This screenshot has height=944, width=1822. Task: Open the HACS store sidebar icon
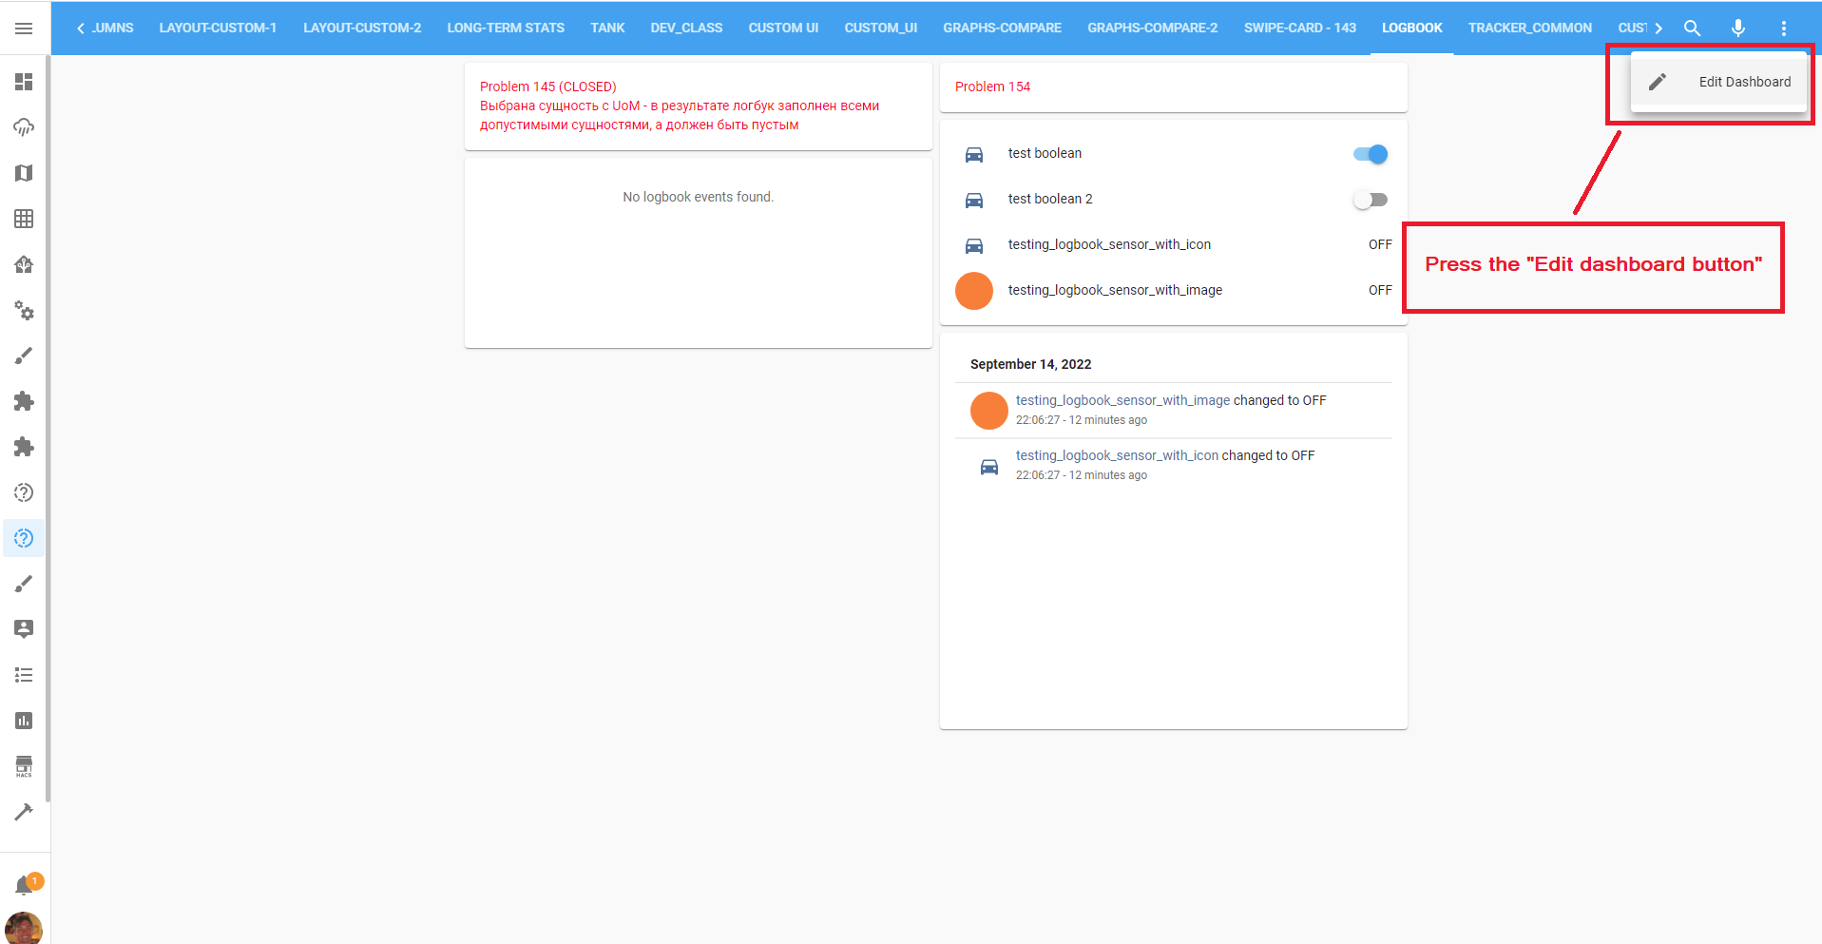[x=24, y=766]
